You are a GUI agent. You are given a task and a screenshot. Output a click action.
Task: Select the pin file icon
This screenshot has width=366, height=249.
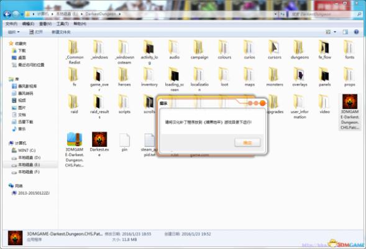(x=124, y=140)
